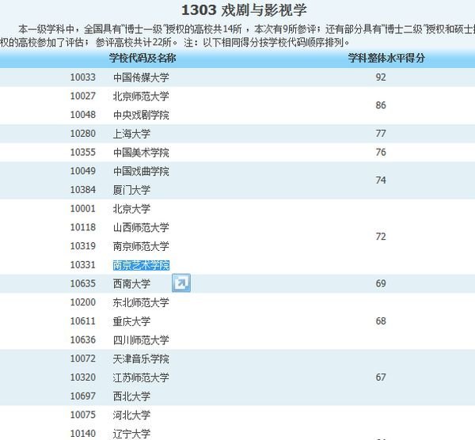
Task: Click the 重庆大学 school name
Action: pos(131,321)
